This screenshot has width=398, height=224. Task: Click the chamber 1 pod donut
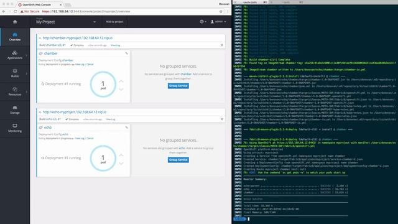tap(103, 85)
